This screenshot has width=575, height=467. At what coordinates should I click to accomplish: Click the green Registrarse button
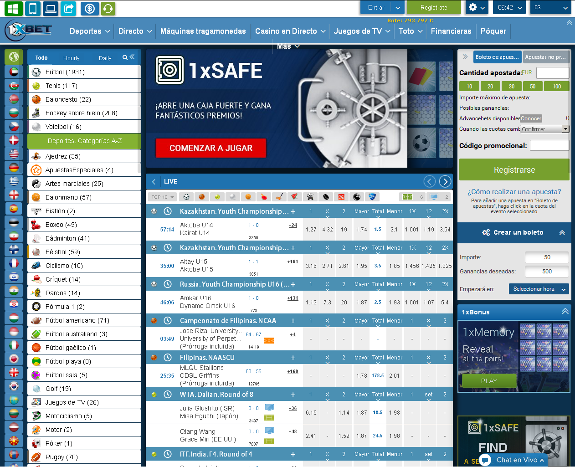point(514,169)
